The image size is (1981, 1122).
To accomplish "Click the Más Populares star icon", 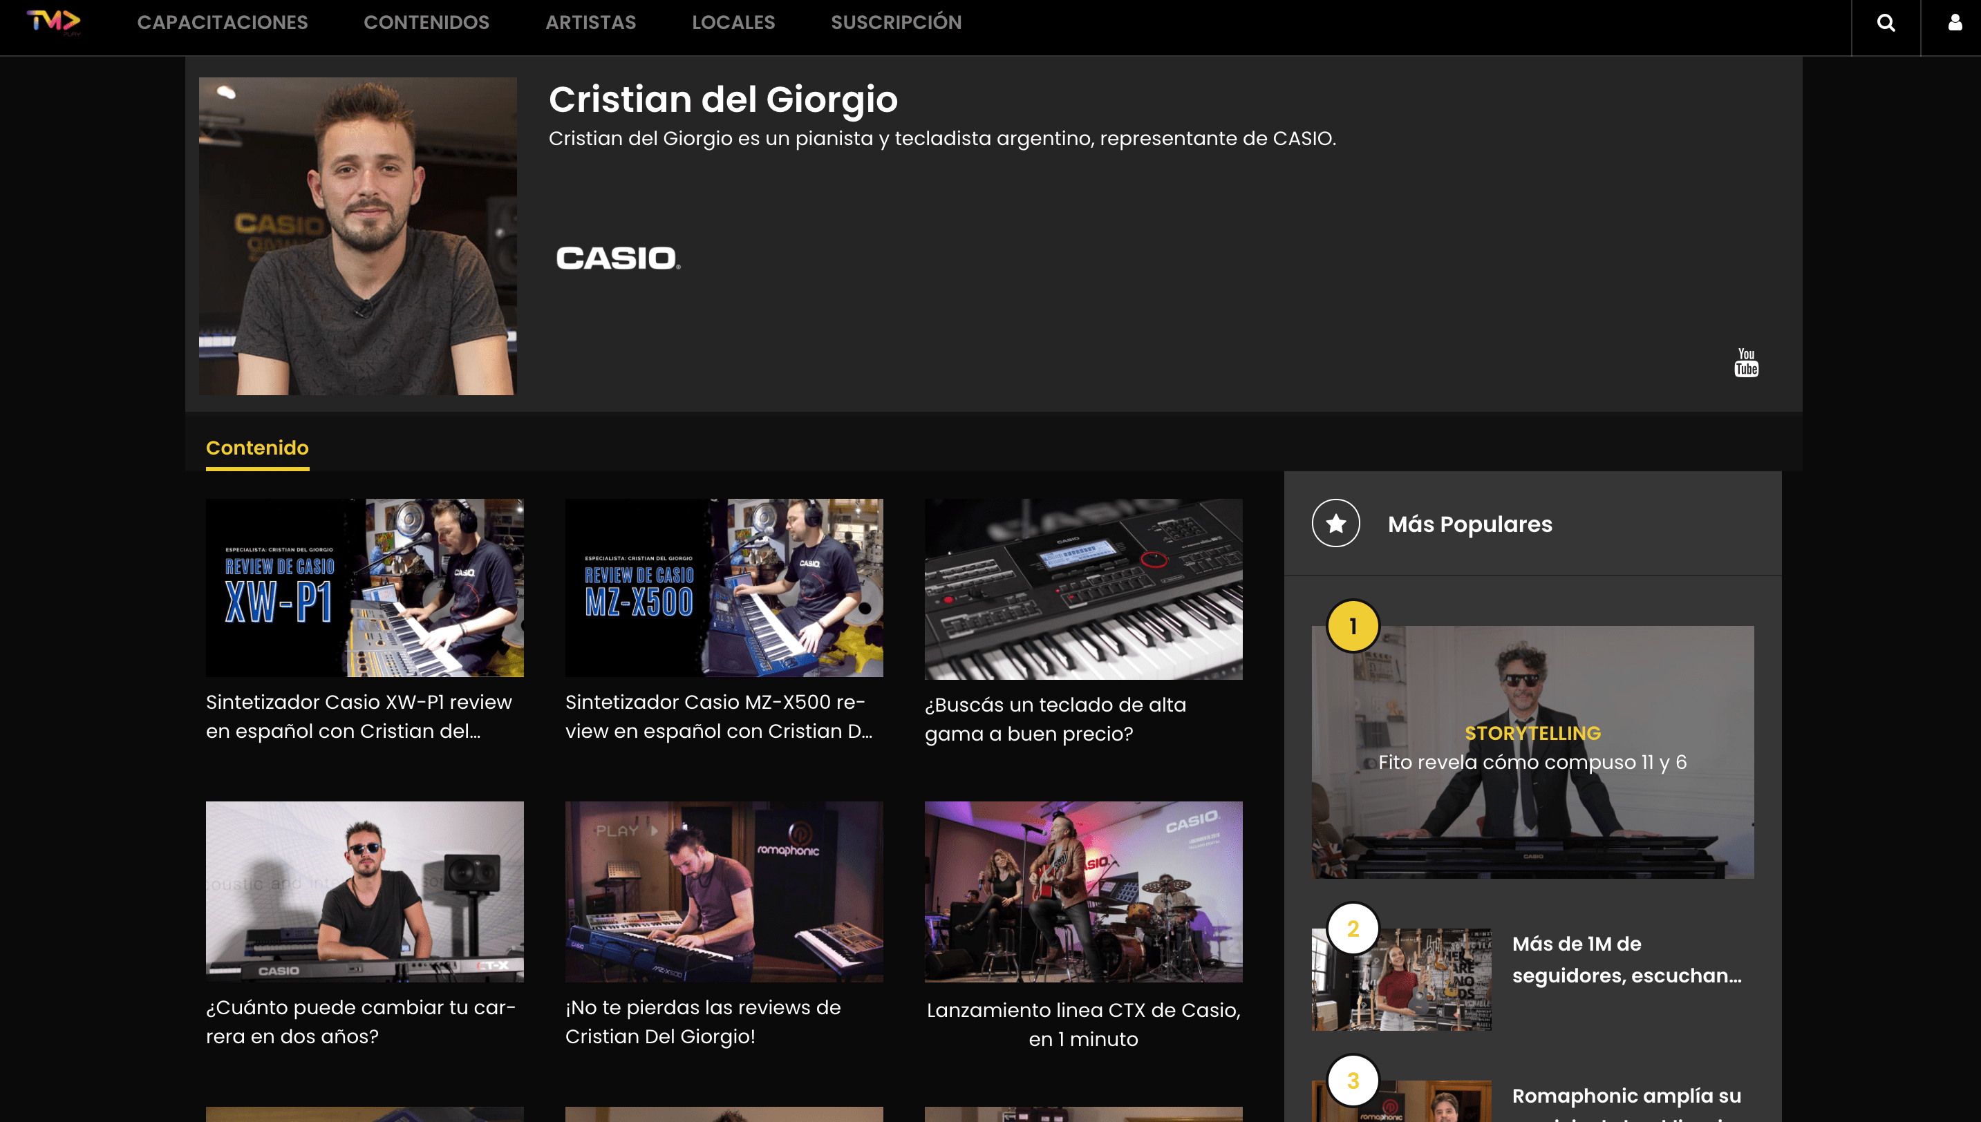I will (1335, 523).
